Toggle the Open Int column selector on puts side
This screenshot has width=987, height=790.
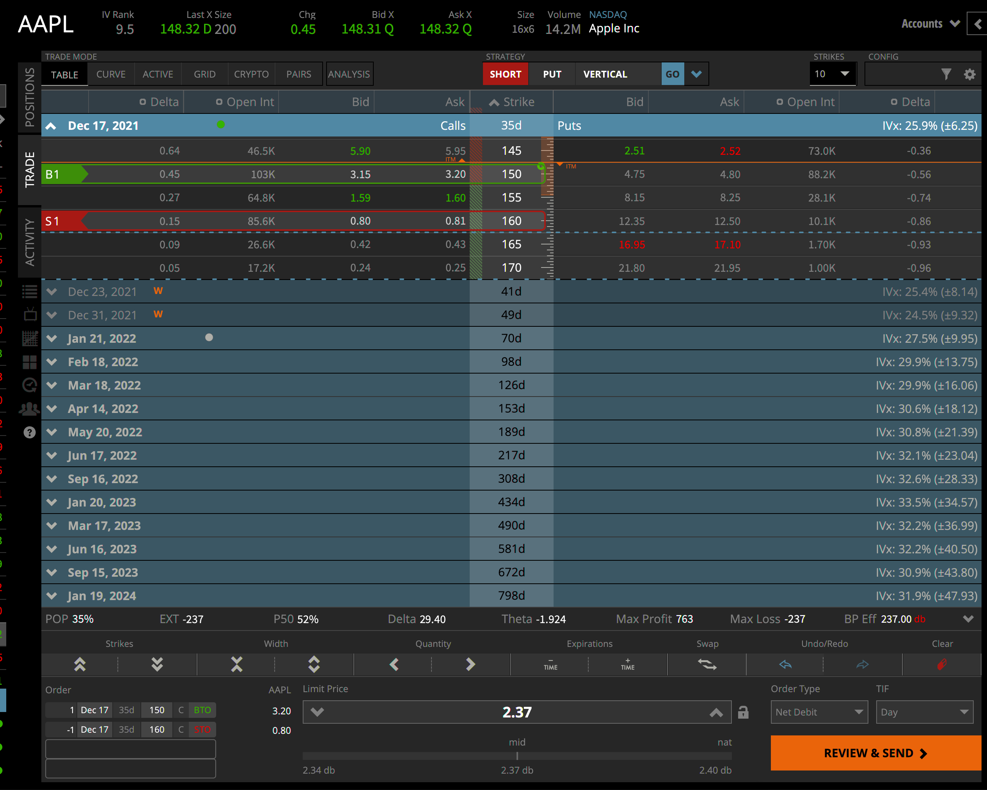point(779,102)
